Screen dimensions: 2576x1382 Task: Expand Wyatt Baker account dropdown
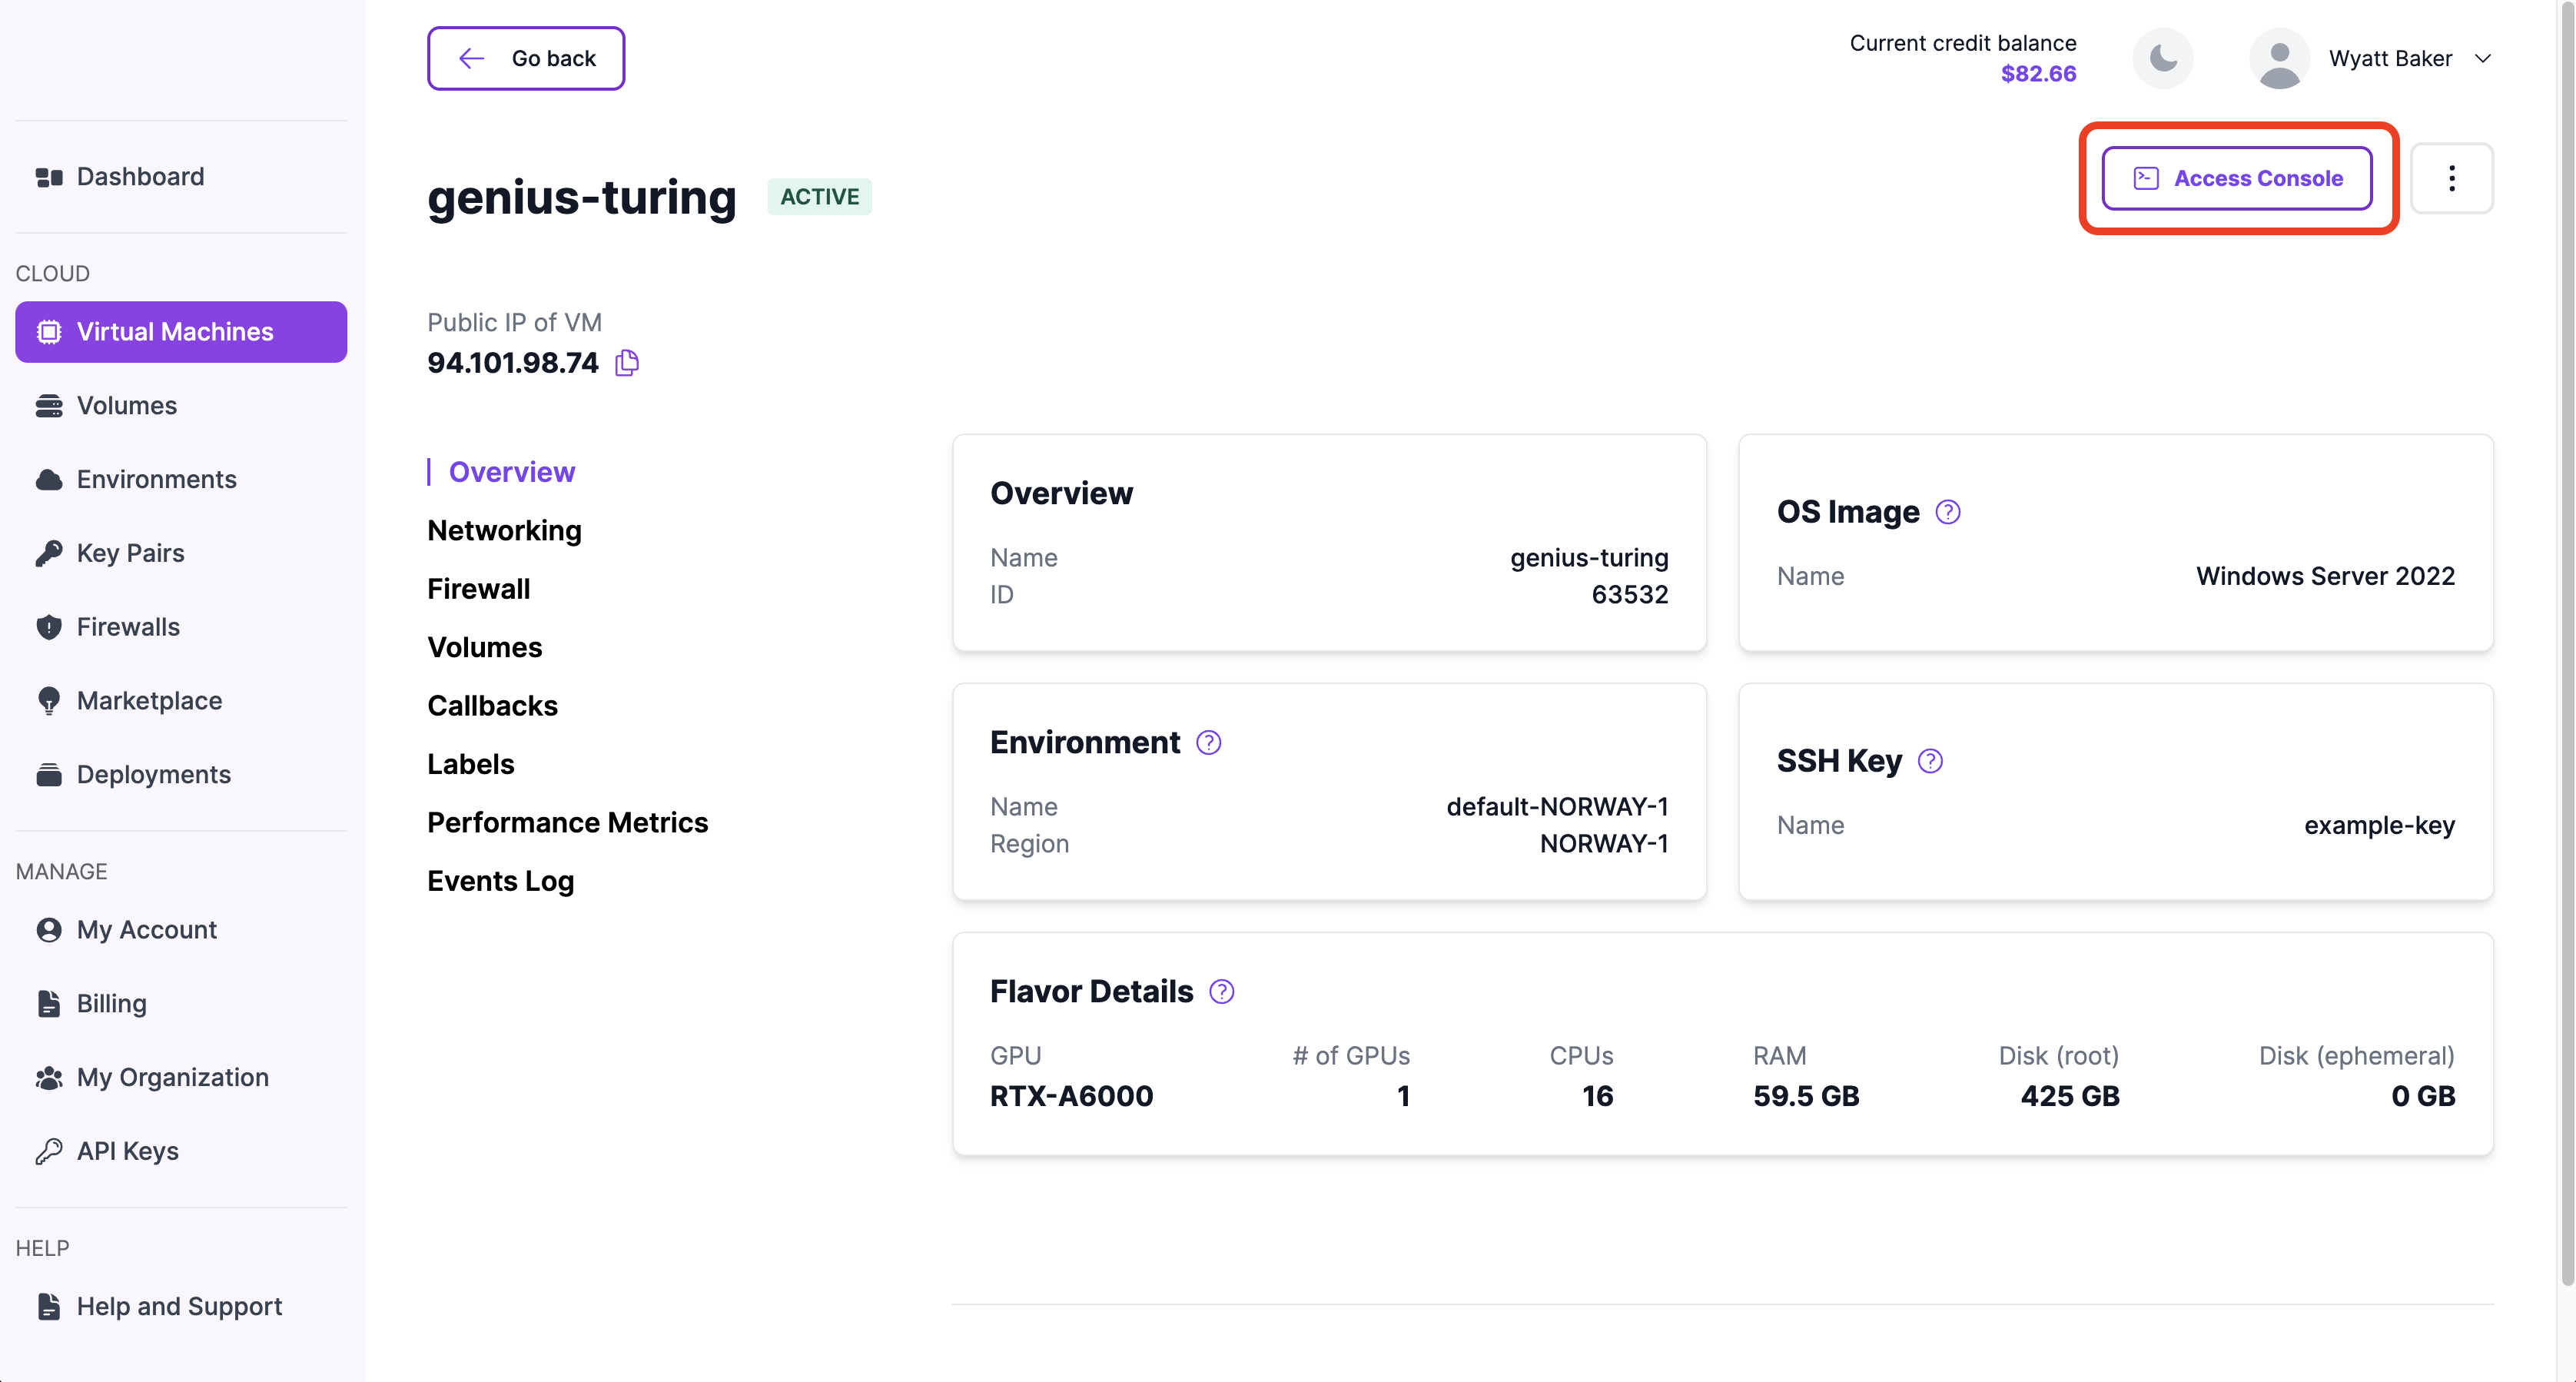tap(2482, 58)
